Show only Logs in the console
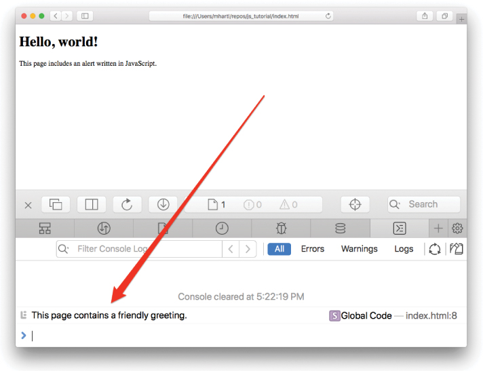Viewport: 483px width, 371px height. pyautogui.click(x=404, y=249)
